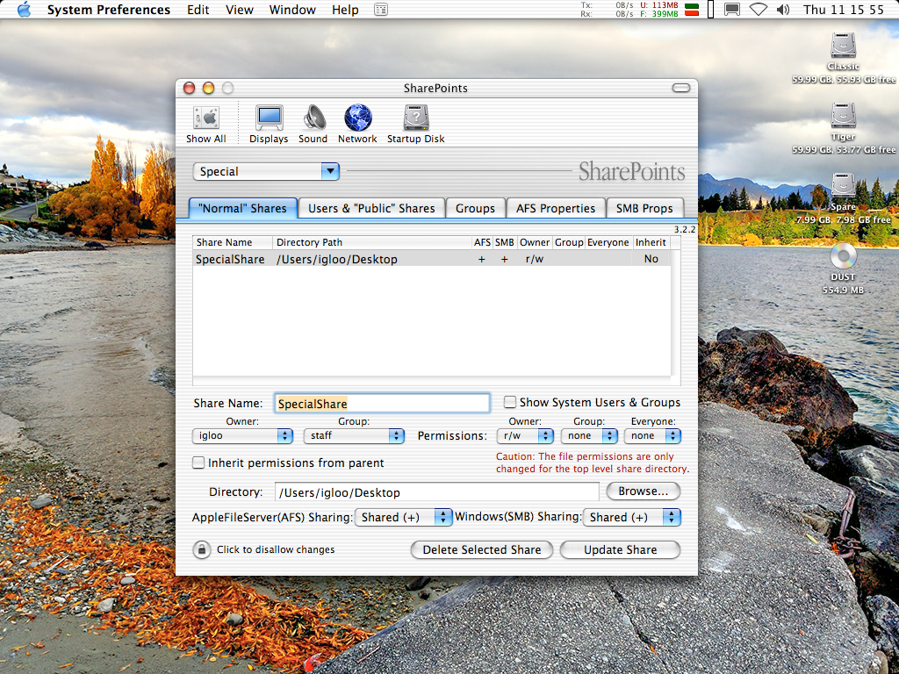The width and height of the screenshot is (899, 674).
Task: Click the script menu icon beside Help
Action: point(381,10)
